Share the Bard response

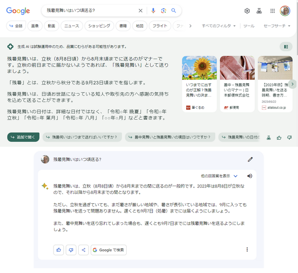point(83,250)
